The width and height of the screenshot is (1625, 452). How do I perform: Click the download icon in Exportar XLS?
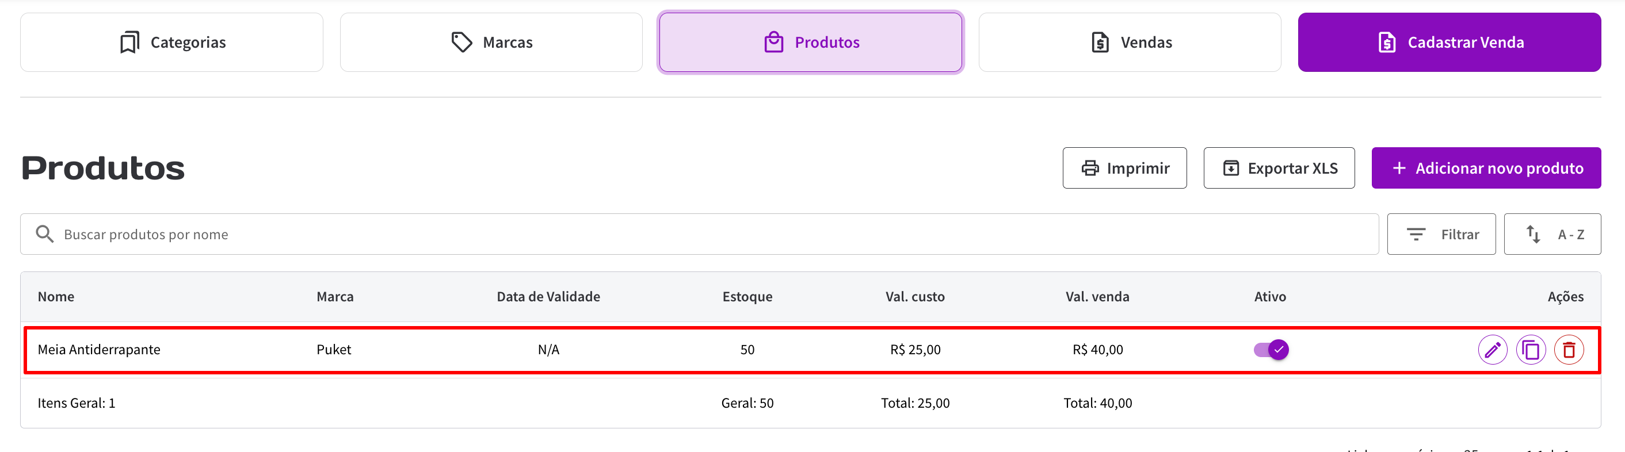1231,168
